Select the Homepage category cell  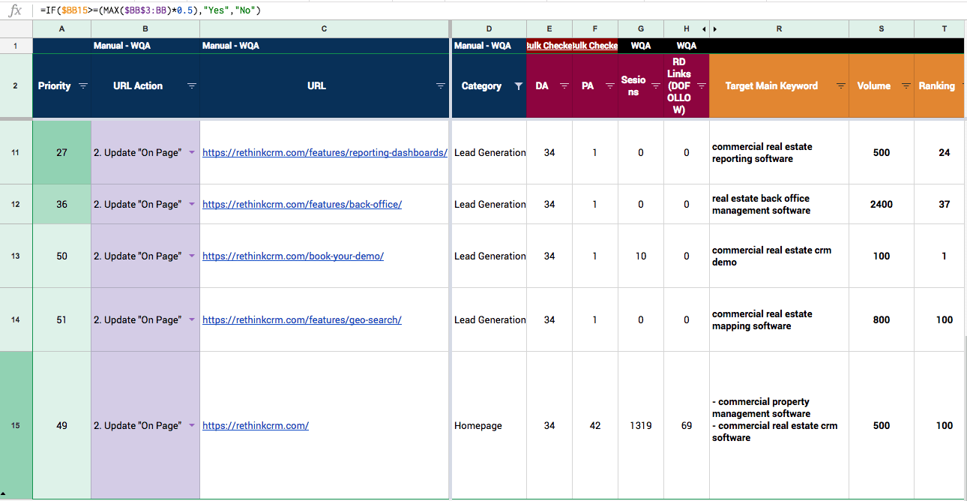tap(489, 425)
